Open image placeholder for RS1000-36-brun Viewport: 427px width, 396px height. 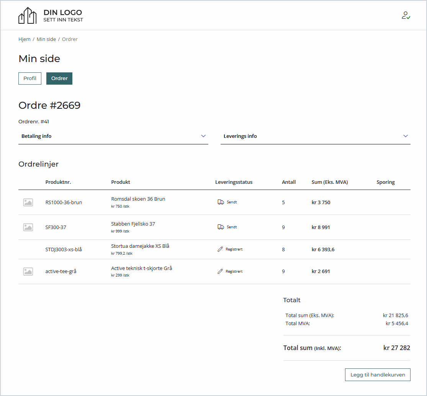click(x=28, y=203)
